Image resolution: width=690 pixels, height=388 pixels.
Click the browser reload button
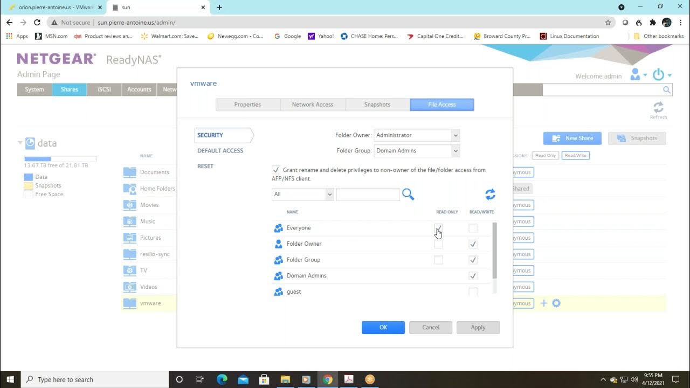pos(37,23)
